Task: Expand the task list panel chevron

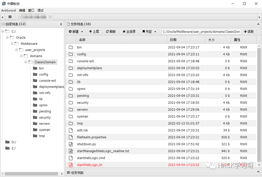Action: (x=258, y=172)
